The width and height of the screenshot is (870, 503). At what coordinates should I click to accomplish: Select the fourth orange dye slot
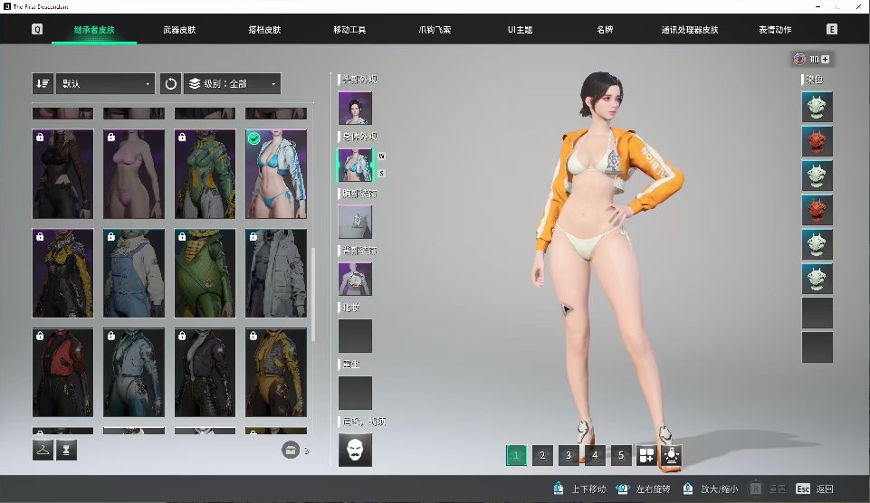[817, 210]
